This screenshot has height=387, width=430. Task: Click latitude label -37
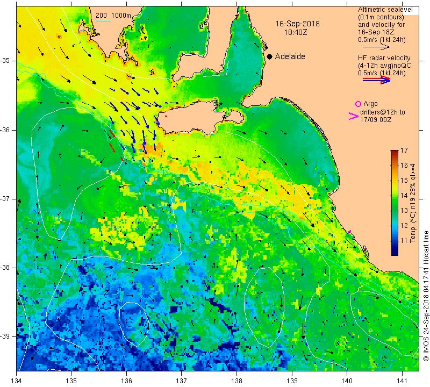coord(6,198)
